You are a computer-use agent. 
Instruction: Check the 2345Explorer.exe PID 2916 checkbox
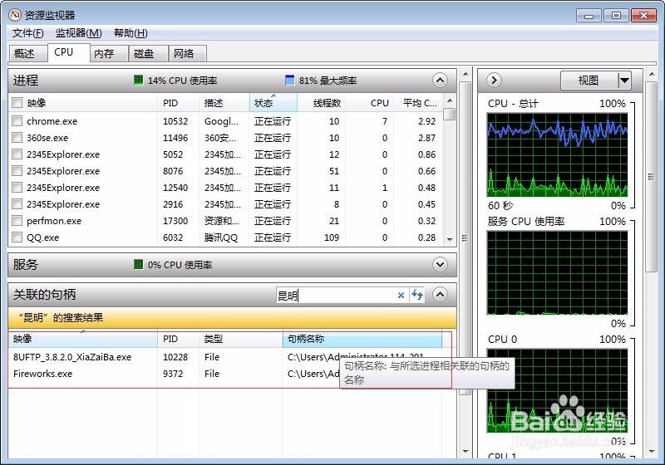[x=17, y=204]
